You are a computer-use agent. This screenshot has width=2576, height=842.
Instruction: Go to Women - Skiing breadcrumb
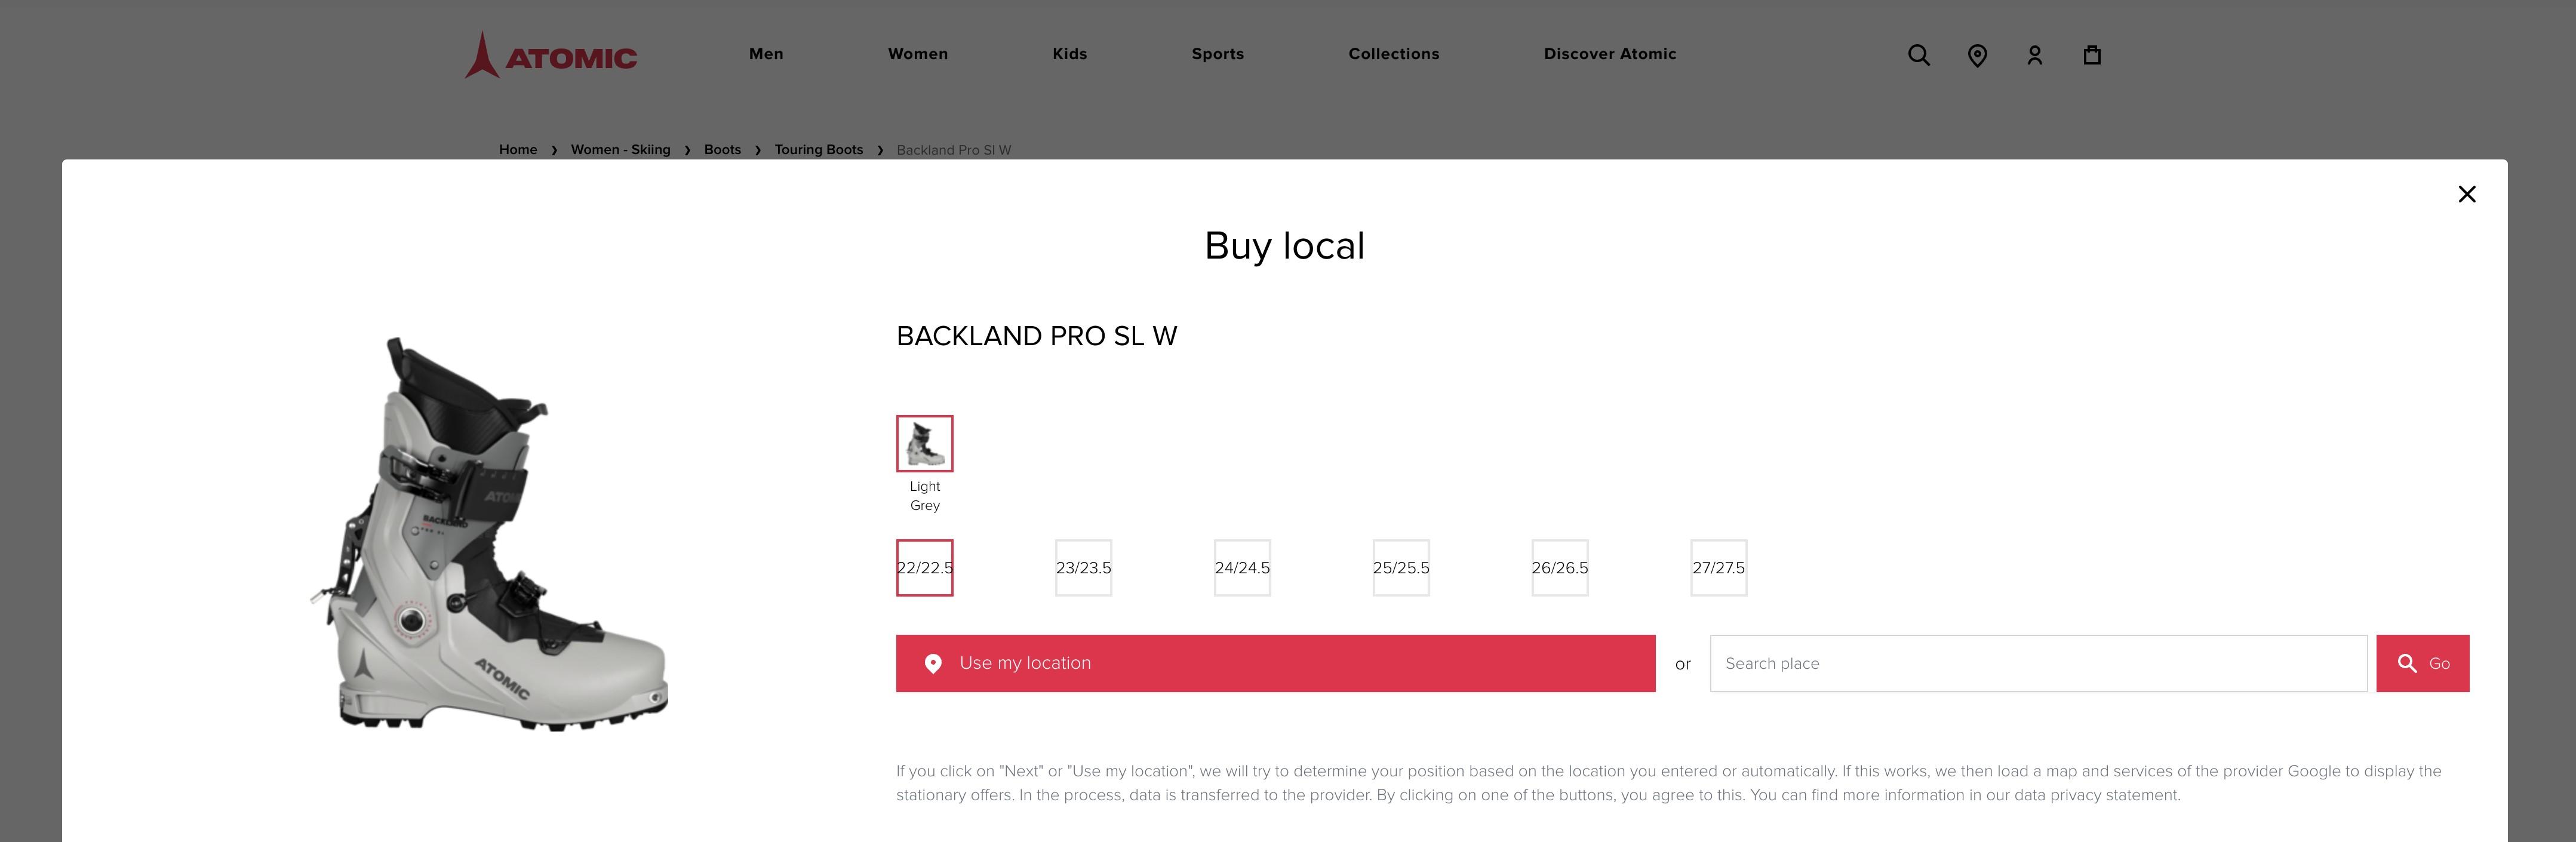620,150
